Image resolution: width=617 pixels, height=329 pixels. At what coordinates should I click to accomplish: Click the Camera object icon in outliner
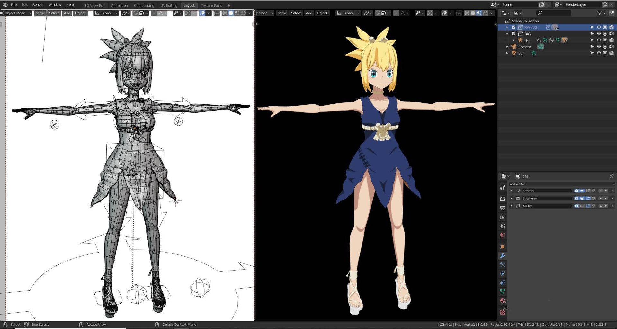click(514, 47)
